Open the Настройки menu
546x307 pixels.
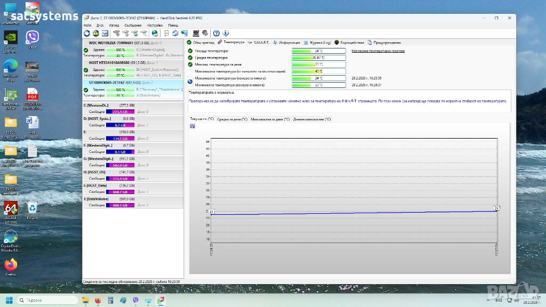[x=155, y=25]
